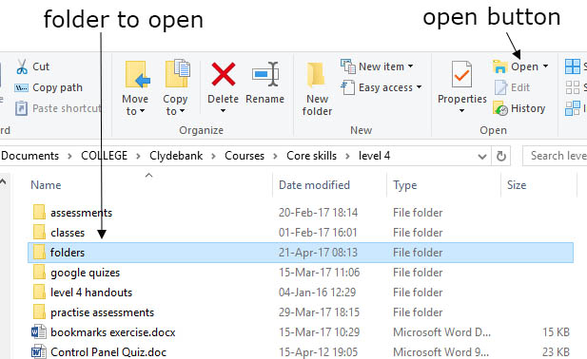The image size is (587, 359).
Task: Select Control Panel Quiz.doc file
Action: 108,352
